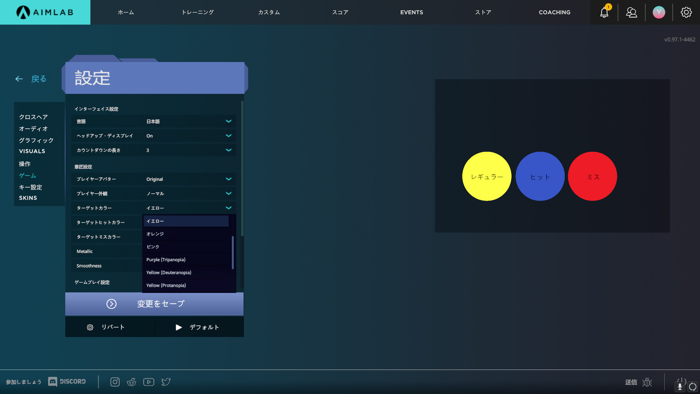Open the Discord link in the footer
Viewport: 700px width, 394px height.
[x=67, y=382]
